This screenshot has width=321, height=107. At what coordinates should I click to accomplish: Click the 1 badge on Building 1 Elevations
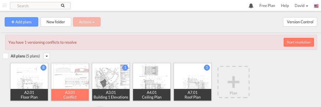(125, 68)
